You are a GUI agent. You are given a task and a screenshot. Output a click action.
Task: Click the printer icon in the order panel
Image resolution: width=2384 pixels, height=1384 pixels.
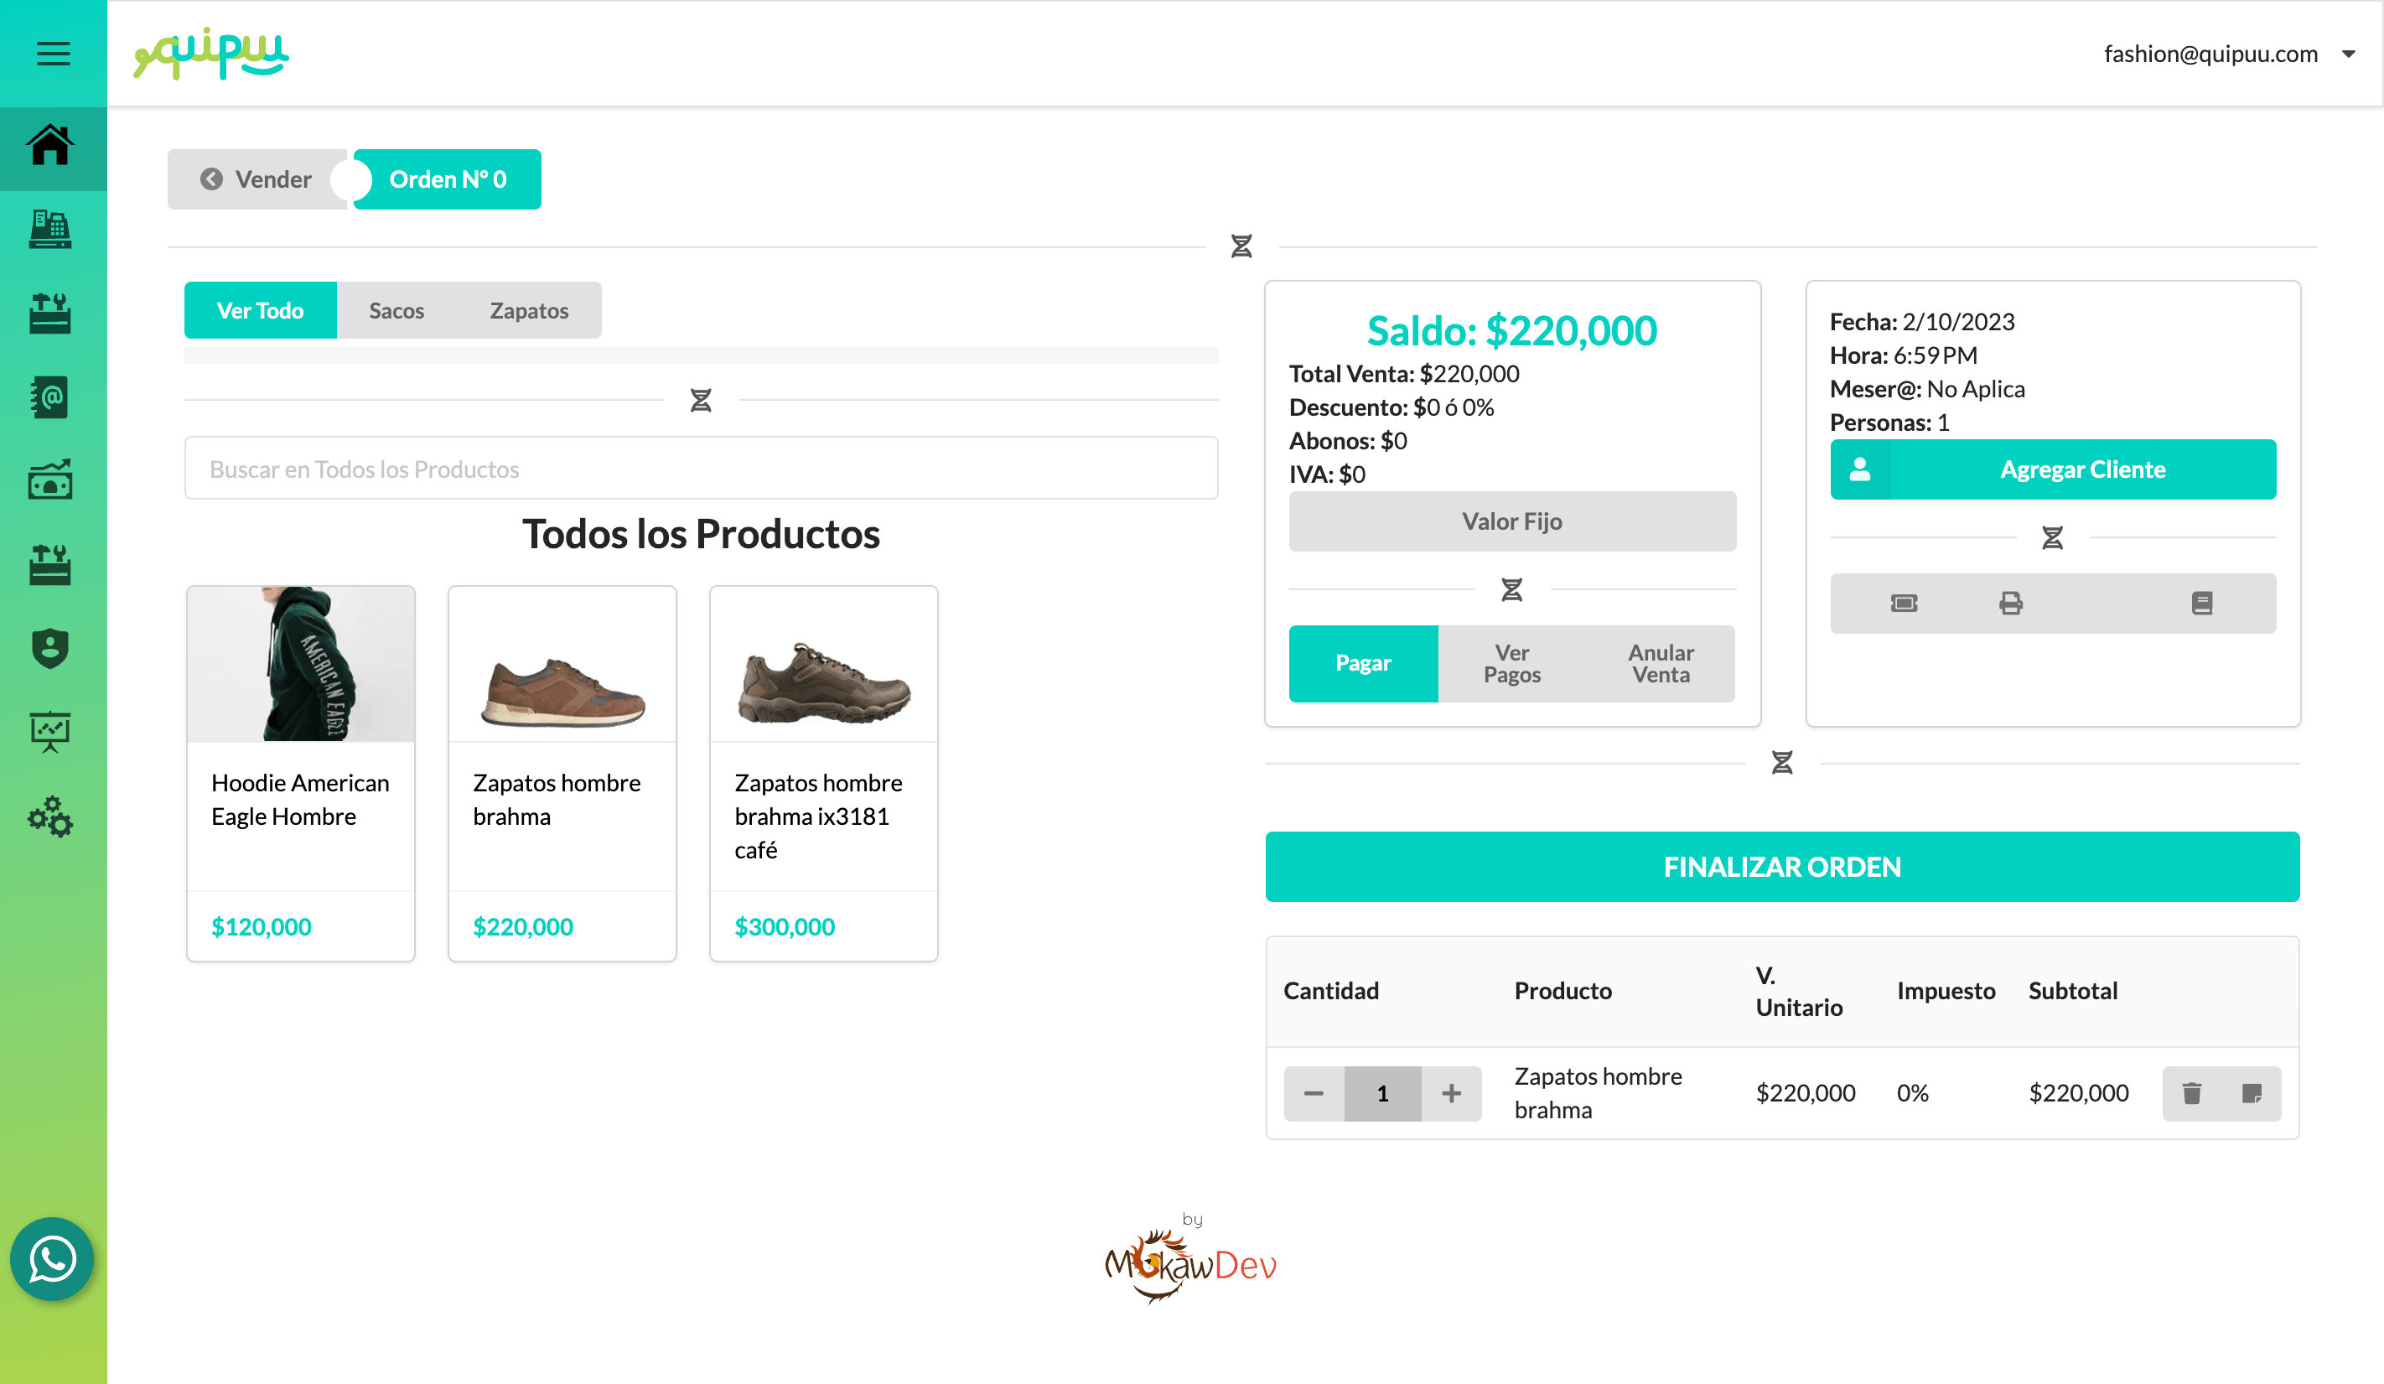(2010, 603)
